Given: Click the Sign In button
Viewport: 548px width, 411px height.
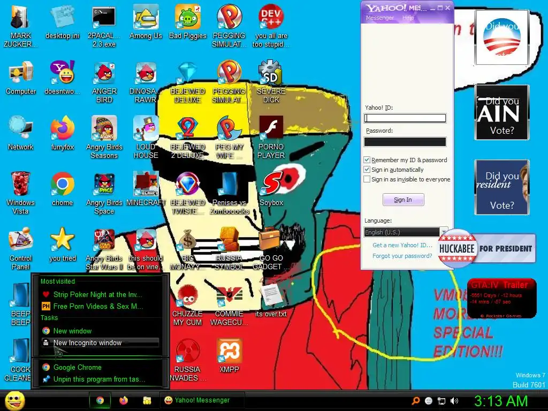Looking at the screenshot, I should 404,200.
